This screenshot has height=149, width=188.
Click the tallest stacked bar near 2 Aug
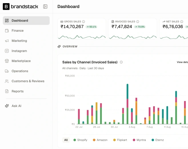(x=127, y=104)
